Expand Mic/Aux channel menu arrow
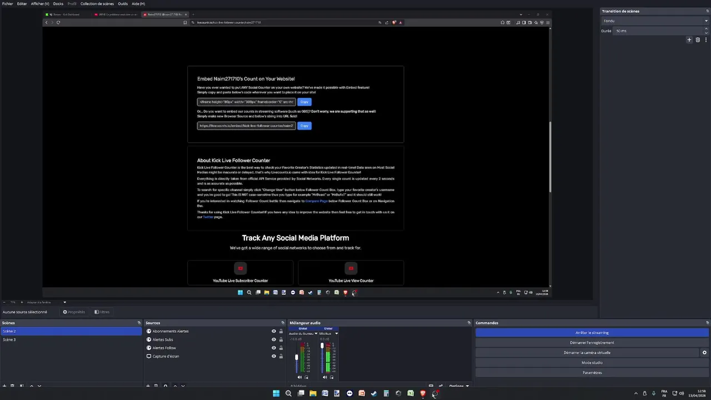 [x=336, y=333]
